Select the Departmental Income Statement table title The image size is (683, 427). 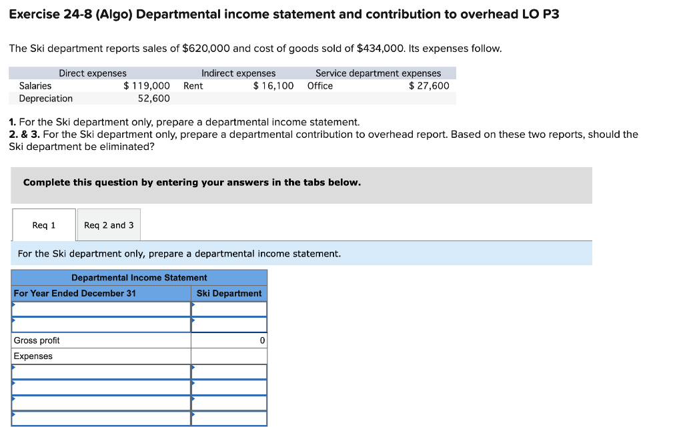pyautogui.click(x=139, y=277)
